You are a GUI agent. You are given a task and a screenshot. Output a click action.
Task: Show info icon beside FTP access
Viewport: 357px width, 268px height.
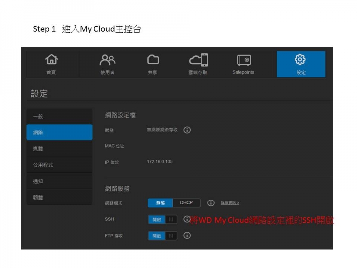click(187, 235)
